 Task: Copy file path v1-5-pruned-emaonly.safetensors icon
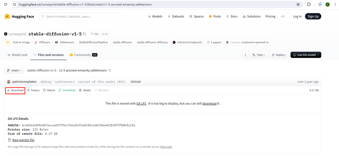click(110, 70)
